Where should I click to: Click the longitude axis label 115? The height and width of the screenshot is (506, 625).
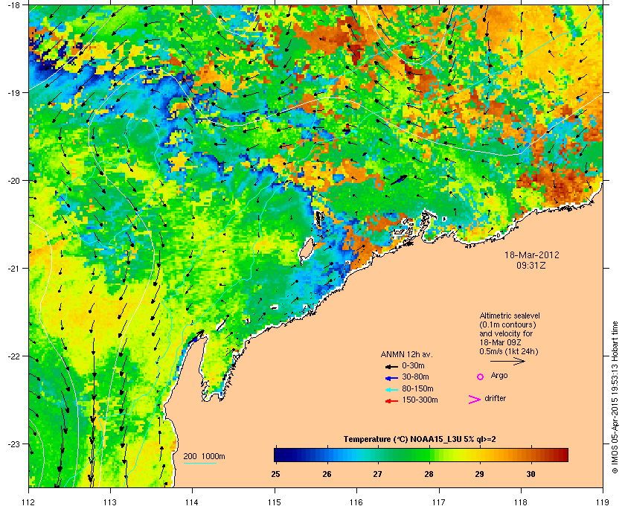coord(275,502)
